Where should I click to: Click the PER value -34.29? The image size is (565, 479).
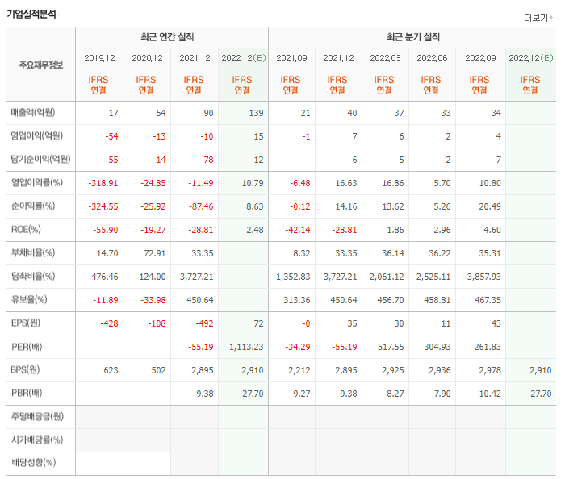coord(298,347)
